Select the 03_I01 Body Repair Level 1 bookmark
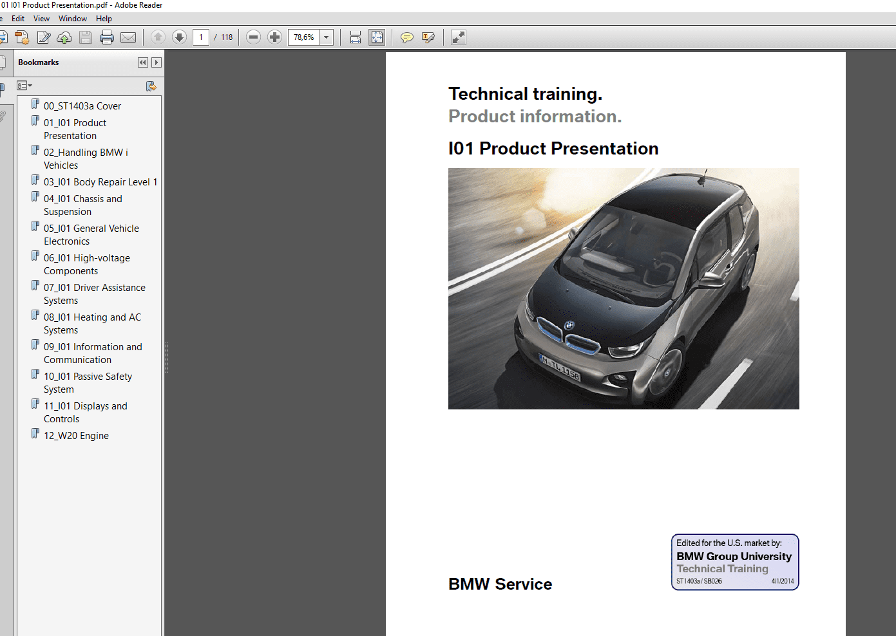The height and width of the screenshot is (636, 896). click(x=100, y=182)
